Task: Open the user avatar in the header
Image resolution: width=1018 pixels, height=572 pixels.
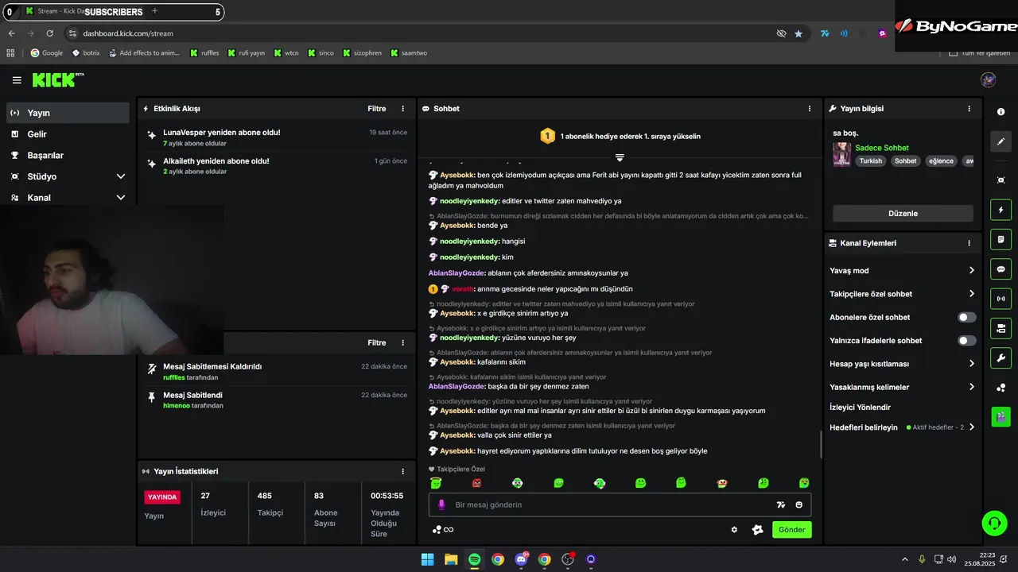Action: [x=989, y=79]
